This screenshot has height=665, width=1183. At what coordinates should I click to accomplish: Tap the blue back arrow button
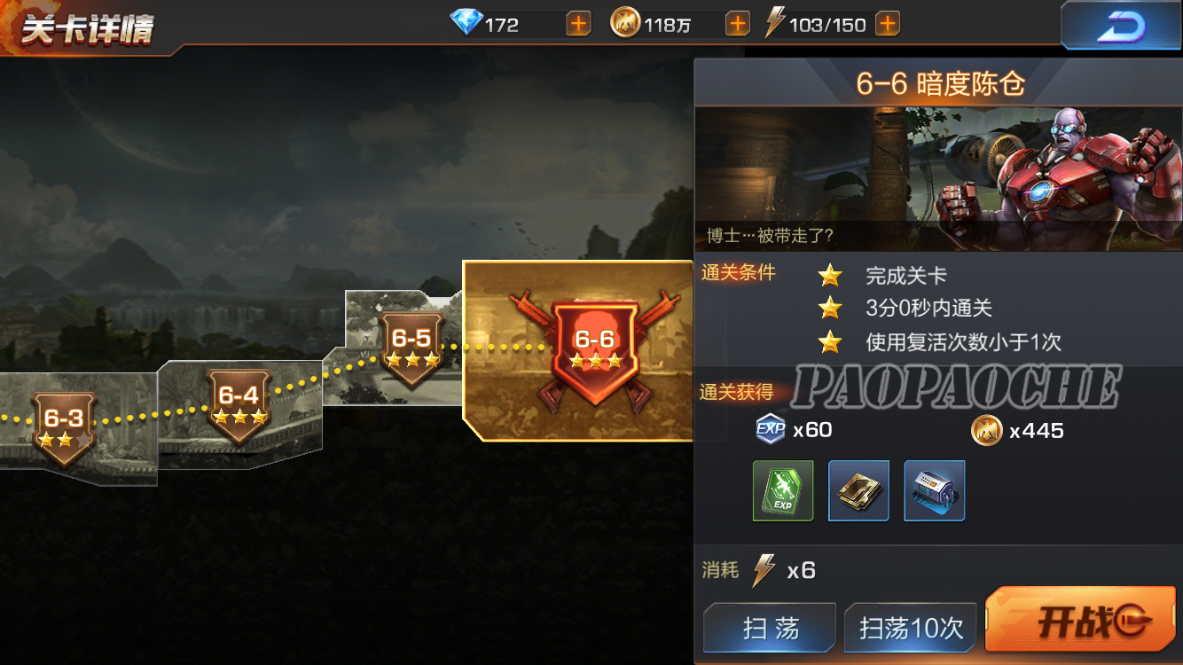(1121, 26)
